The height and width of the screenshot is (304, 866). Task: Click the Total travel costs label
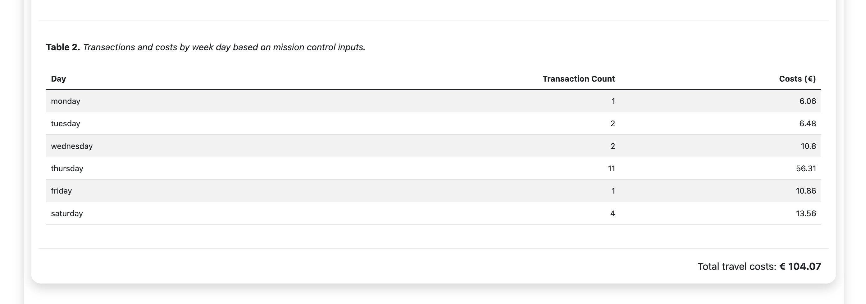tap(736, 266)
